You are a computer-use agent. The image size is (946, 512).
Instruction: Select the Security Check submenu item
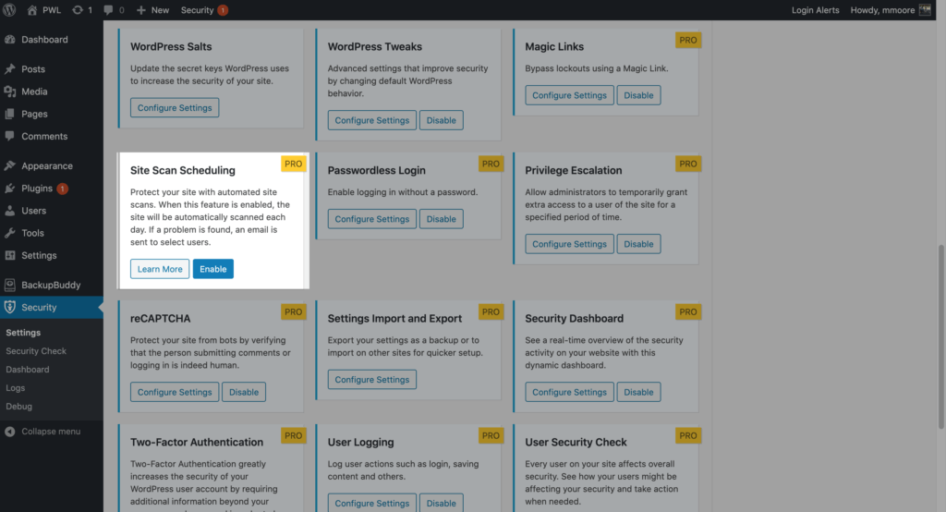36,351
